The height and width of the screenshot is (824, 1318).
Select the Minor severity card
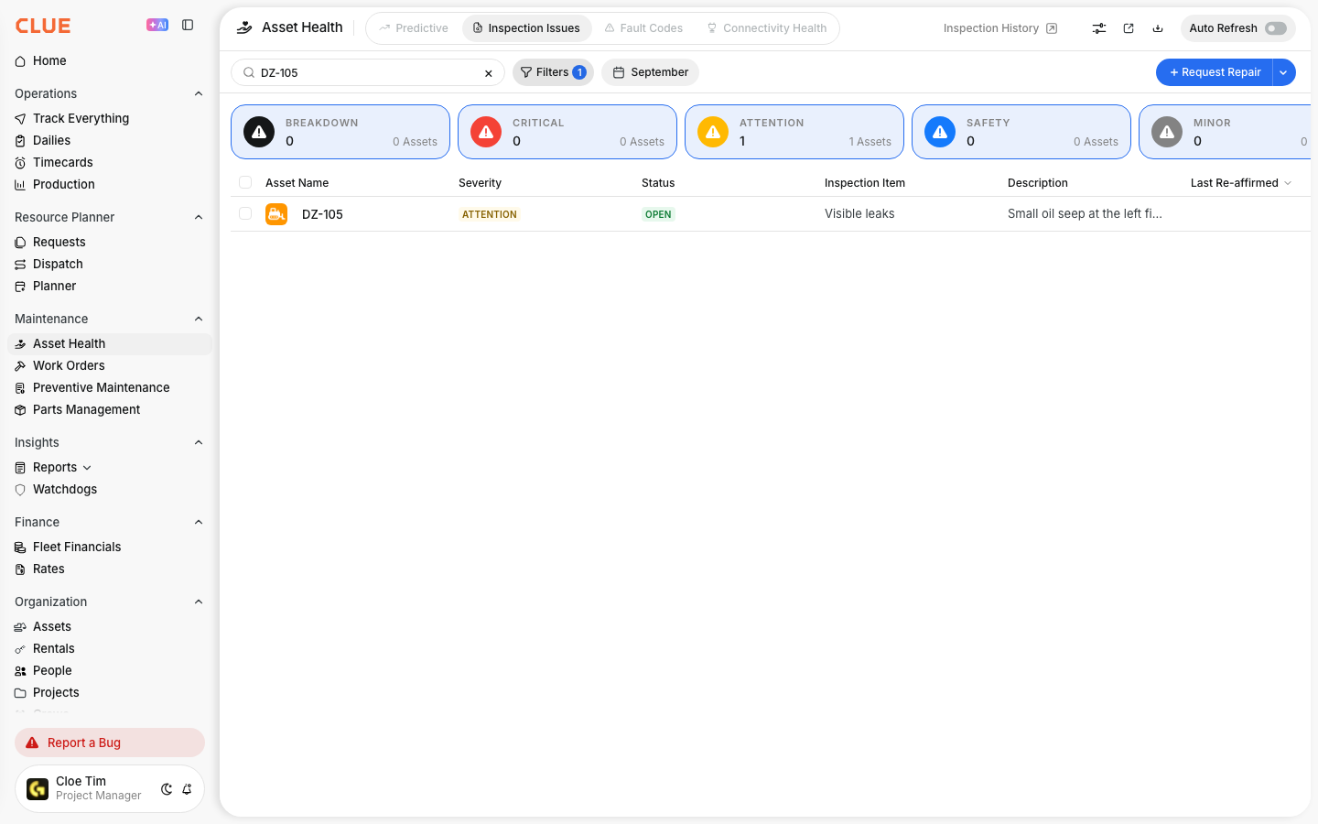1225,132
